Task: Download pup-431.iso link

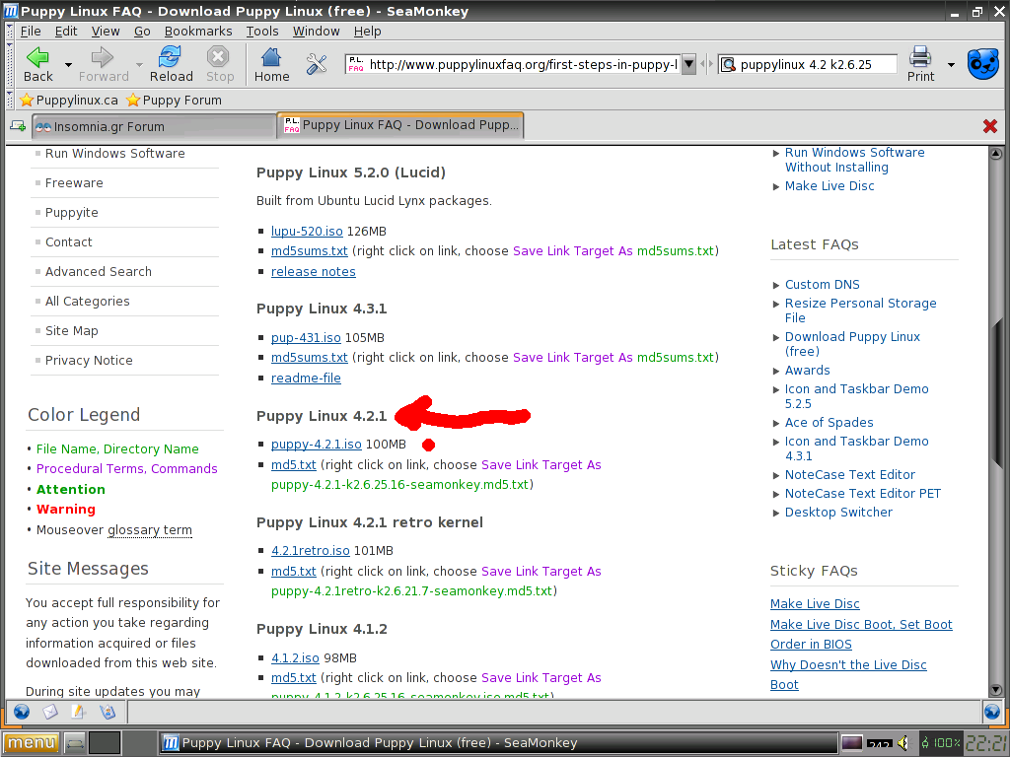Action: point(306,337)
